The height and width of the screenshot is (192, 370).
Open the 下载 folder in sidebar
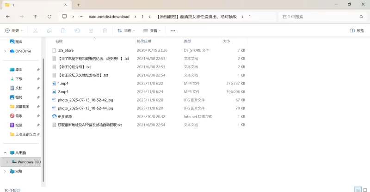(x=18, y=79)
